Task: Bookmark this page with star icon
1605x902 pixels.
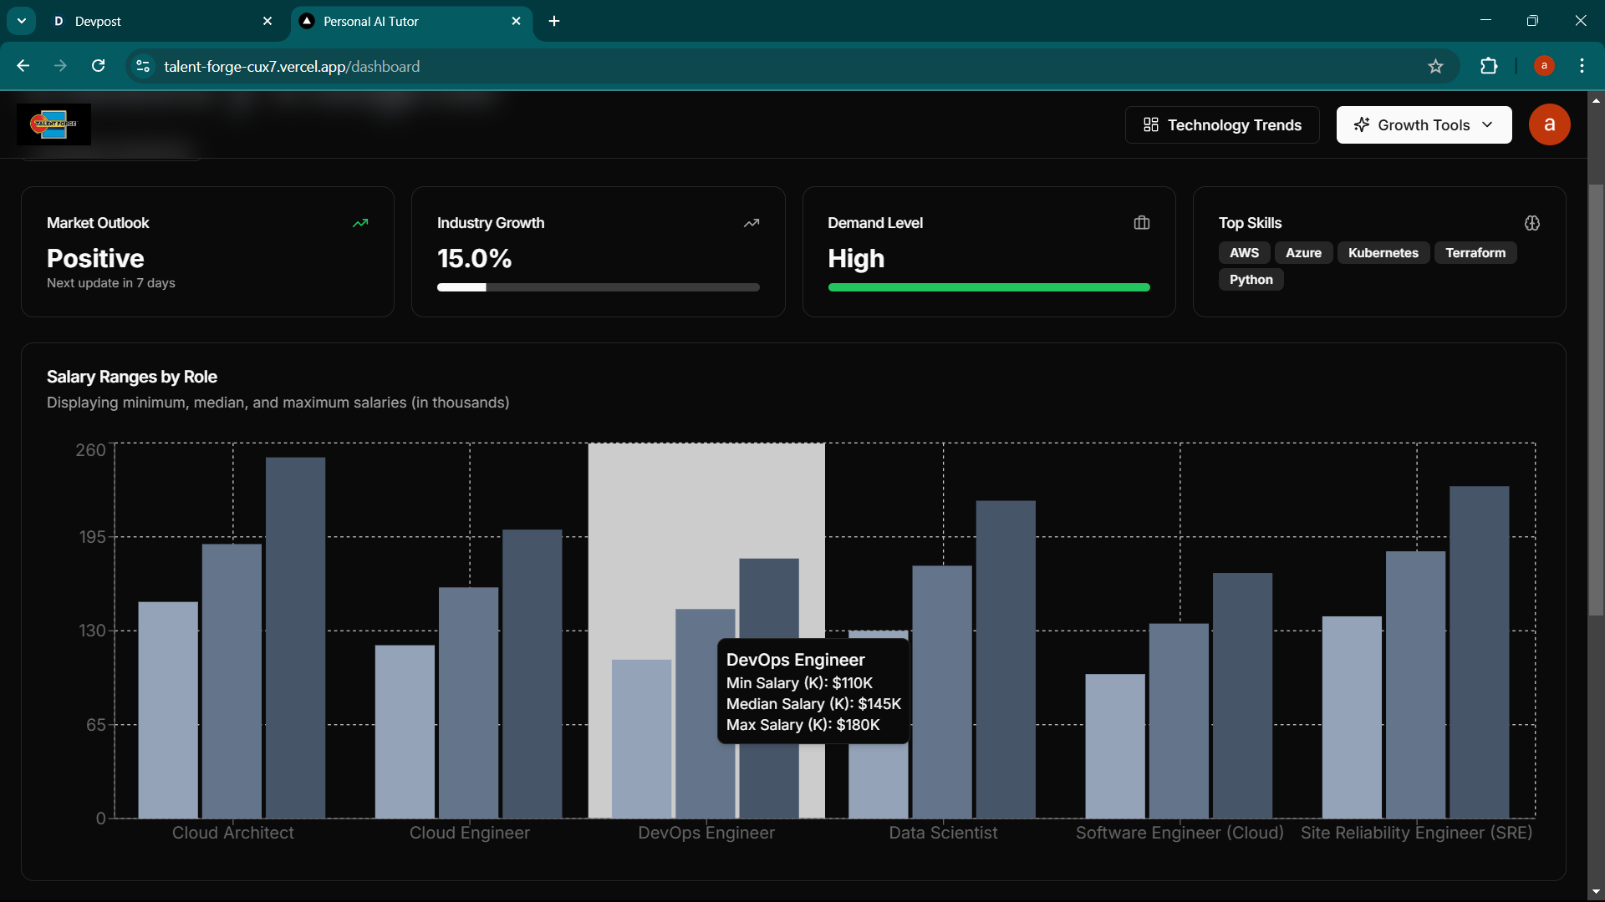Action: [x=1435, y=67]
